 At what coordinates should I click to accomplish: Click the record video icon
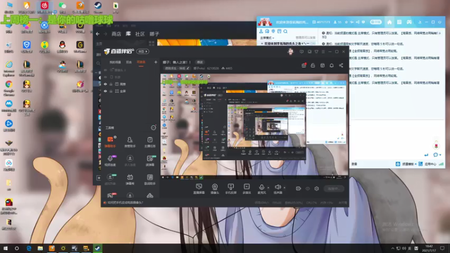[x=299, y=188]
